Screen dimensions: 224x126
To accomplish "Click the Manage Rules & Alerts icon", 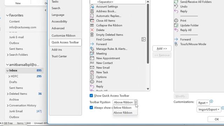I will pyautogui.click(x=92, y=49).
